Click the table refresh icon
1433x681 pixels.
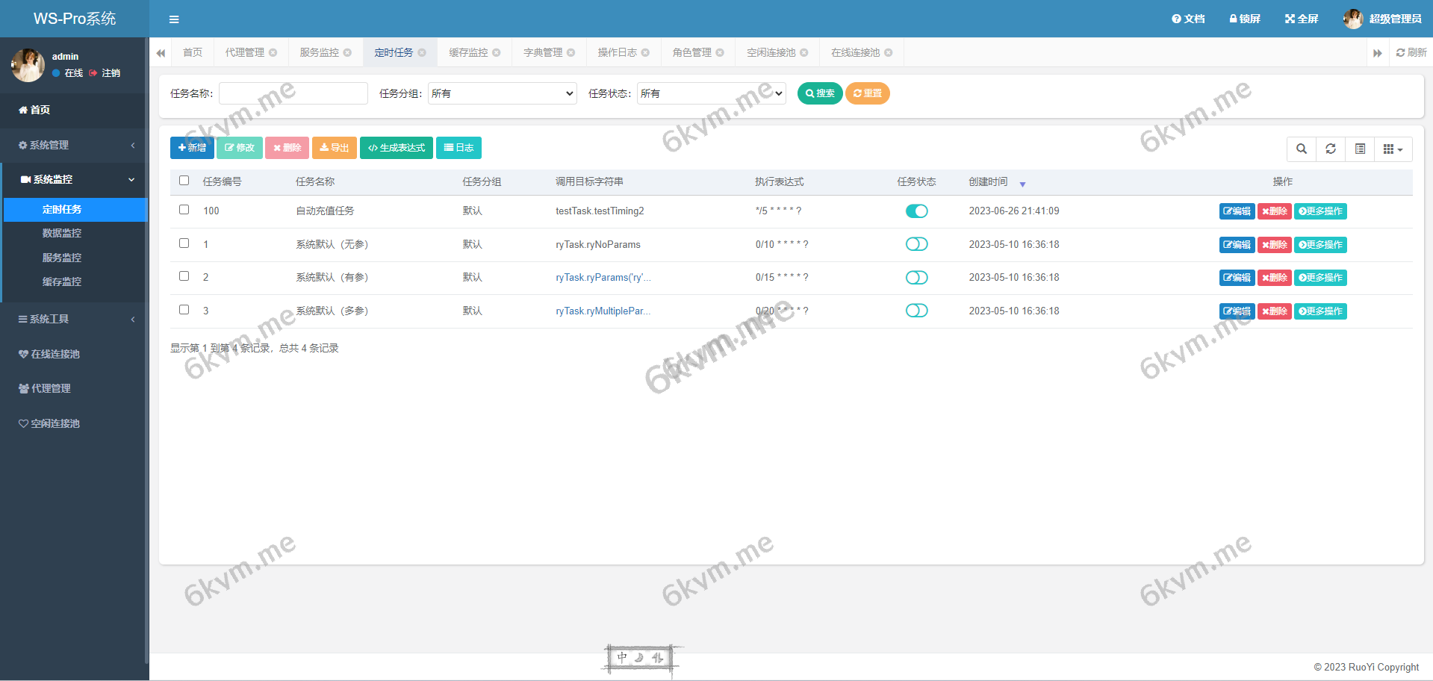1331,149
